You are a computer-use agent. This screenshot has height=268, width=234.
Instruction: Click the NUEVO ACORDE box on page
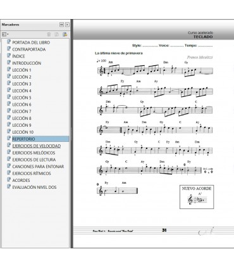tap(197, 197)
